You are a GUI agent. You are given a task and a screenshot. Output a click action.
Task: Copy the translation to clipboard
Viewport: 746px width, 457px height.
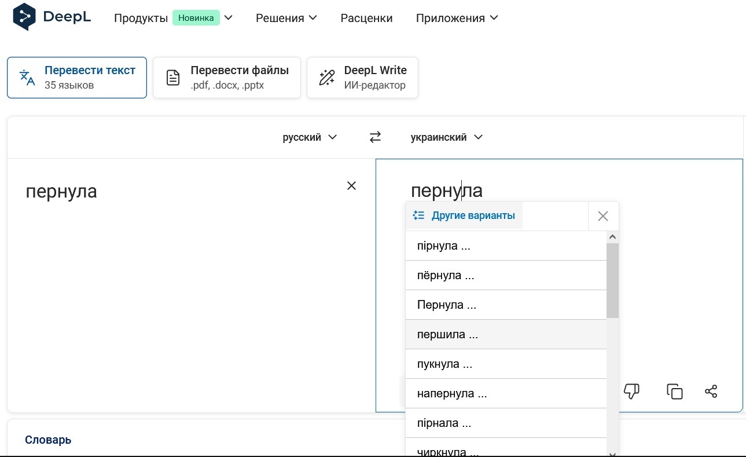(x=674, y=392)
